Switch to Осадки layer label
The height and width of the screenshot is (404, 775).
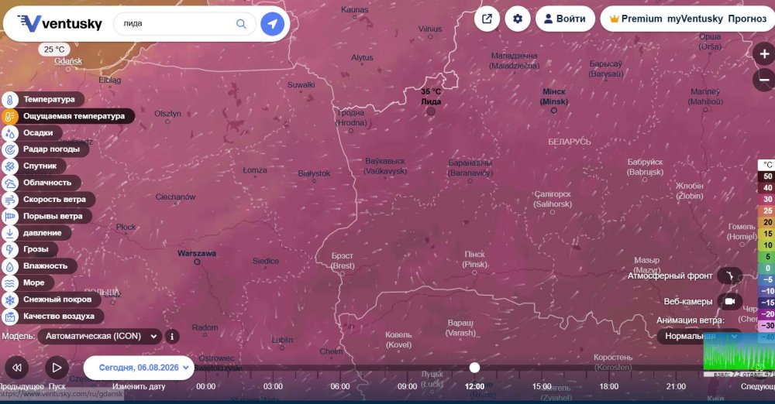coord(38,133)
